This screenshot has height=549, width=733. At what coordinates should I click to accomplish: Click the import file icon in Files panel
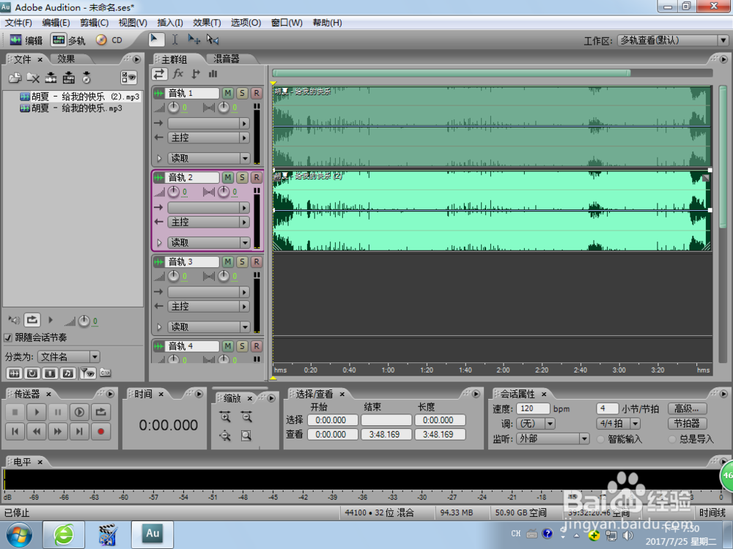pos(15,78)
